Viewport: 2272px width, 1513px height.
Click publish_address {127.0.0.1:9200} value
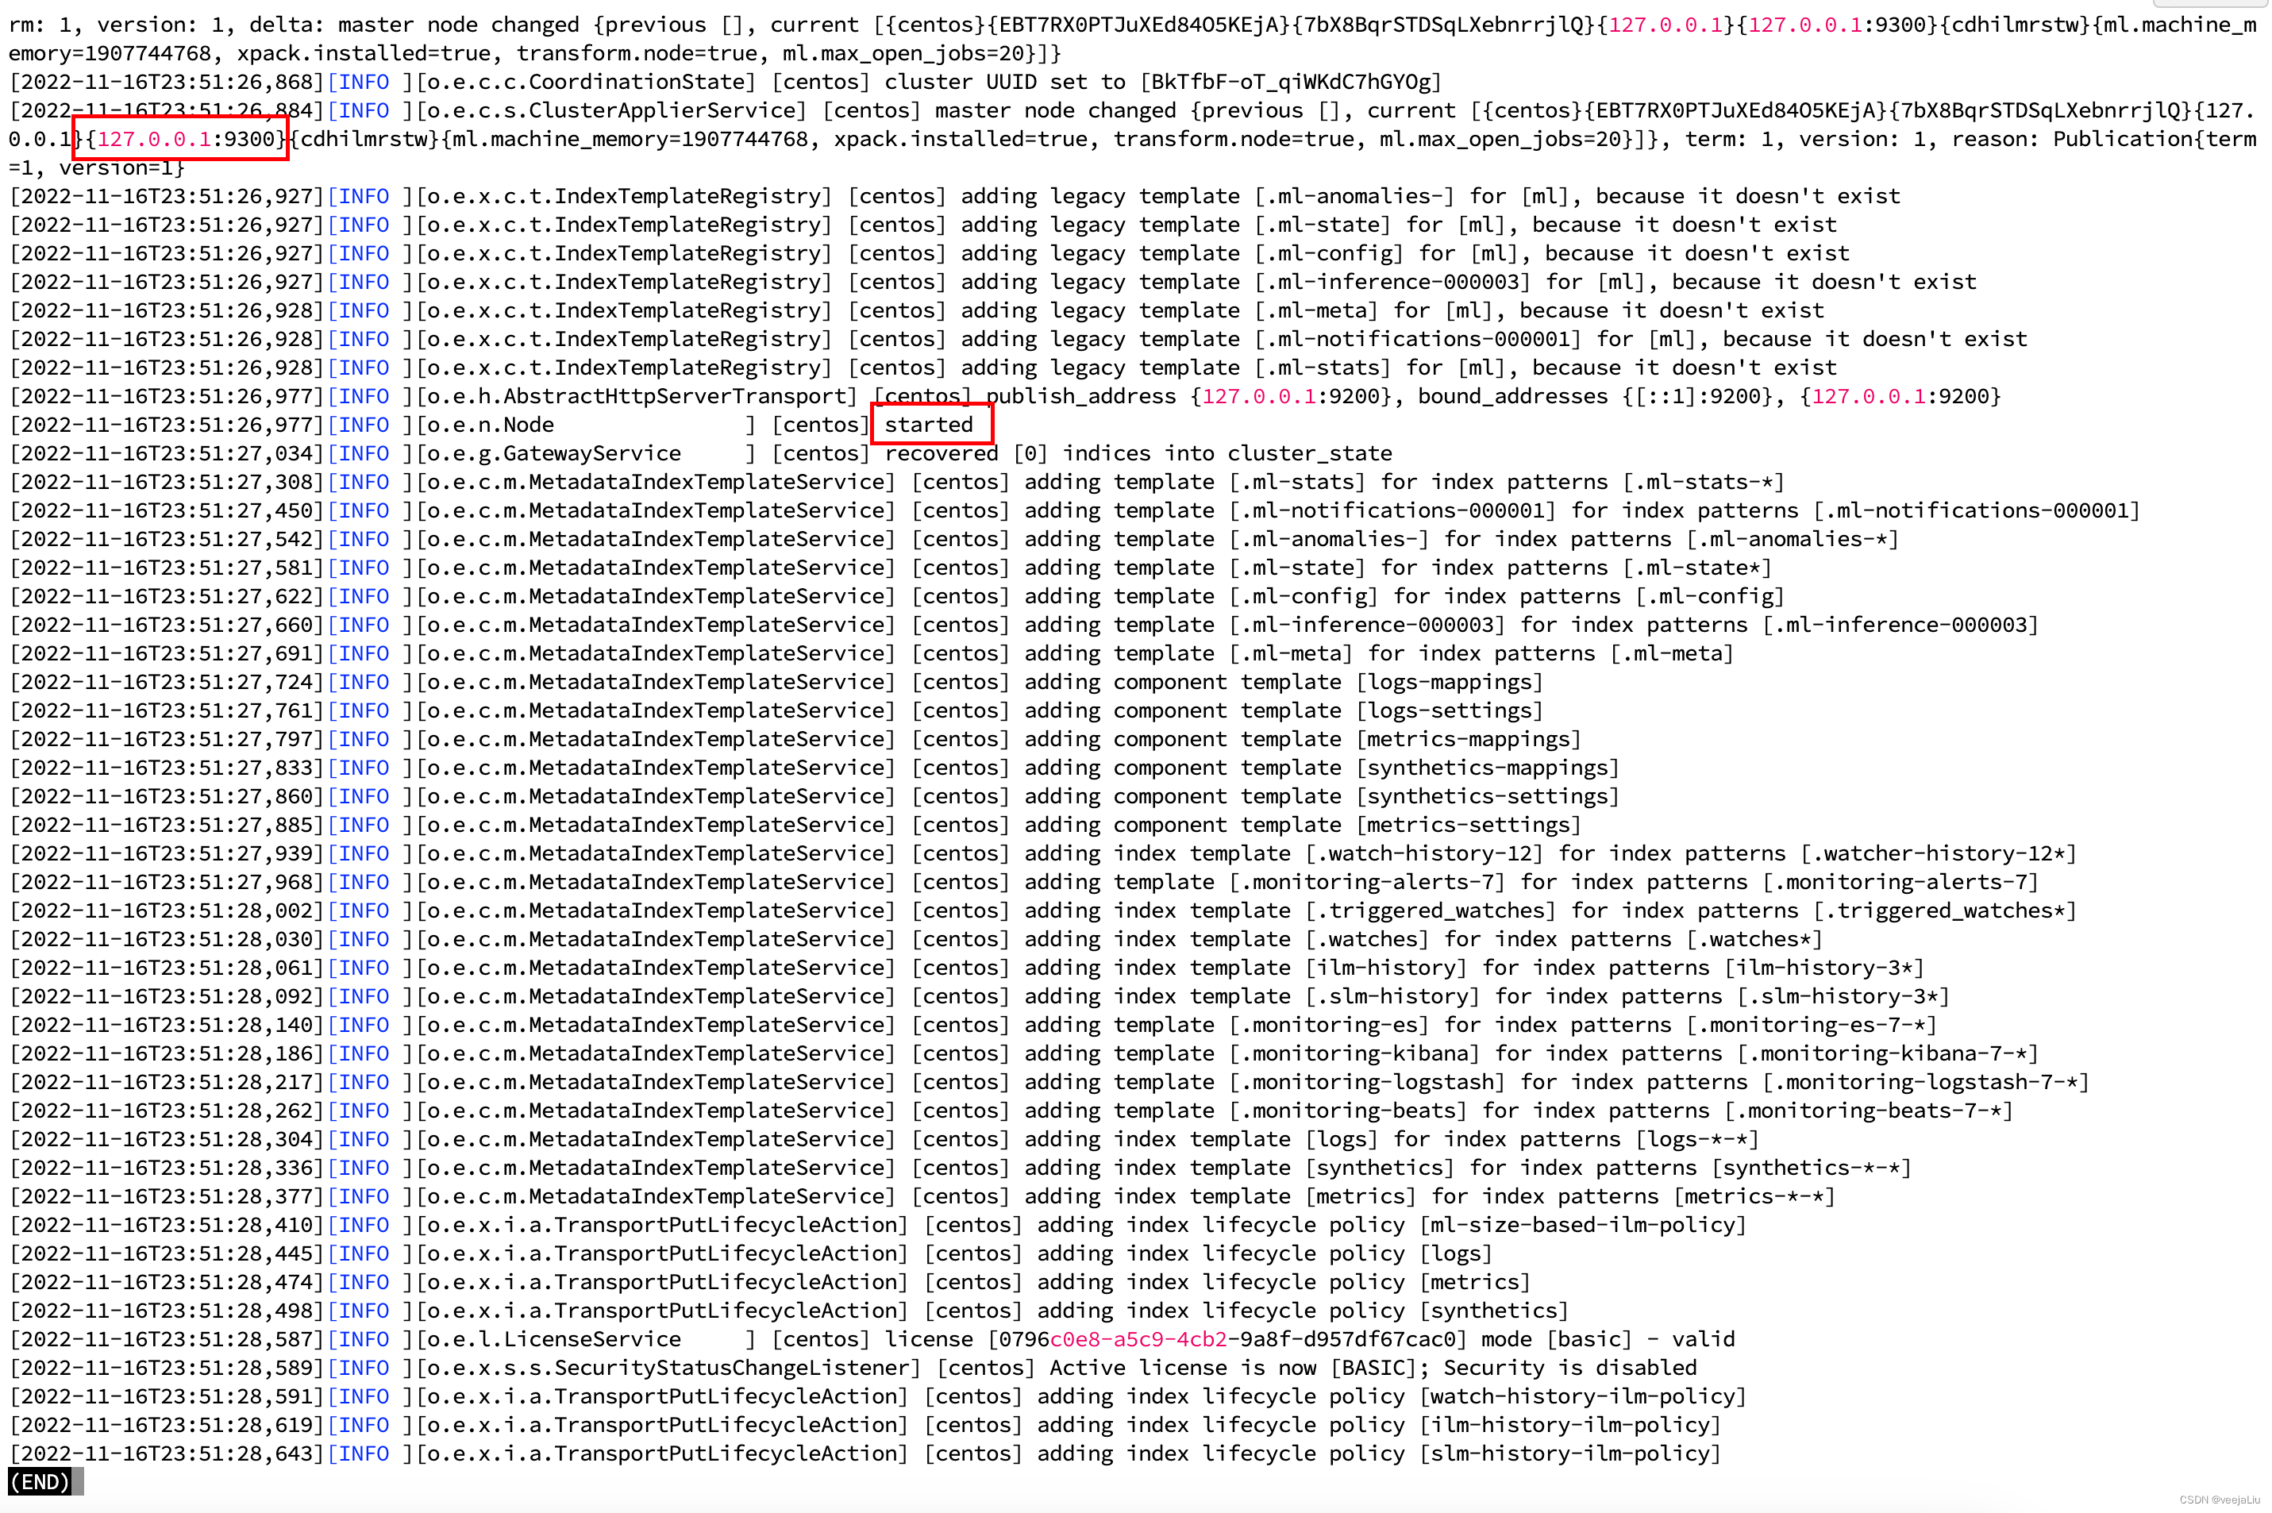pos(1291,397)
